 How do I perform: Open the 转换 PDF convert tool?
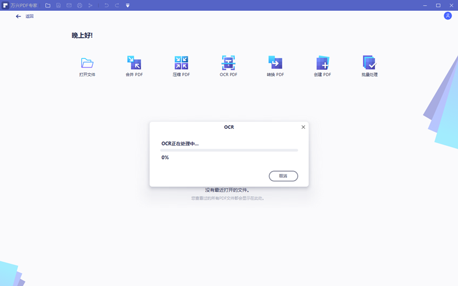275,63
